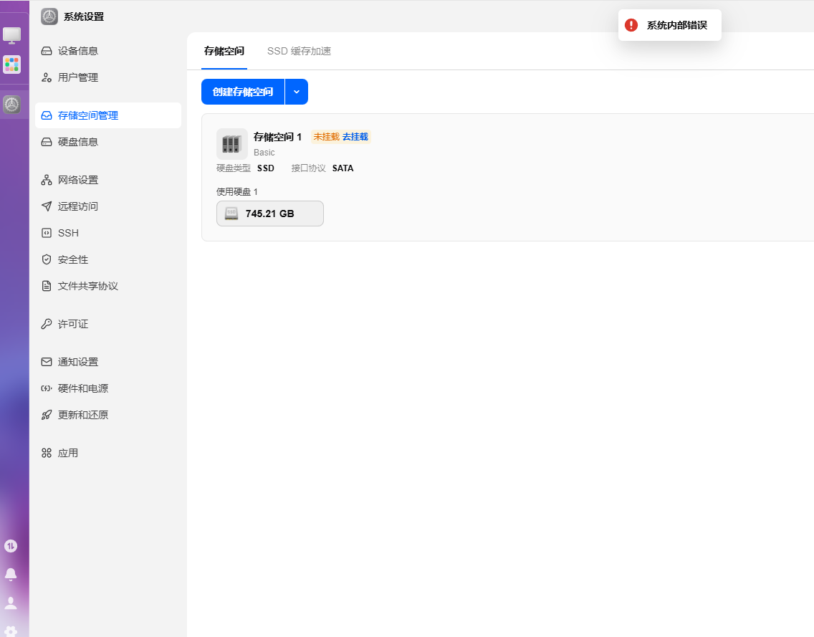Image resolution: width=814 pixels, height=637 pixels.
Task: Open the transfer tasks arrows icon
Action: 11,546
